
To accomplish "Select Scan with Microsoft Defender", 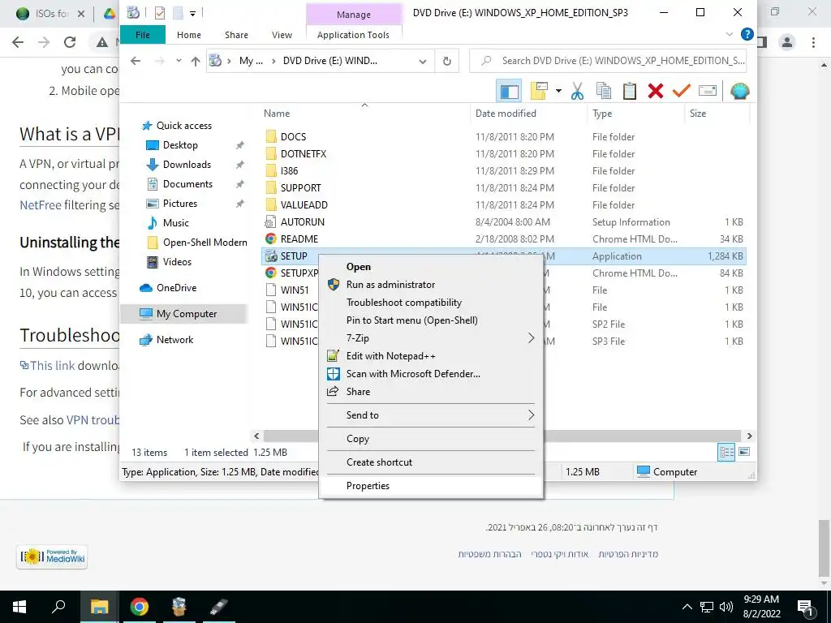I will click(x=431, y=373).
